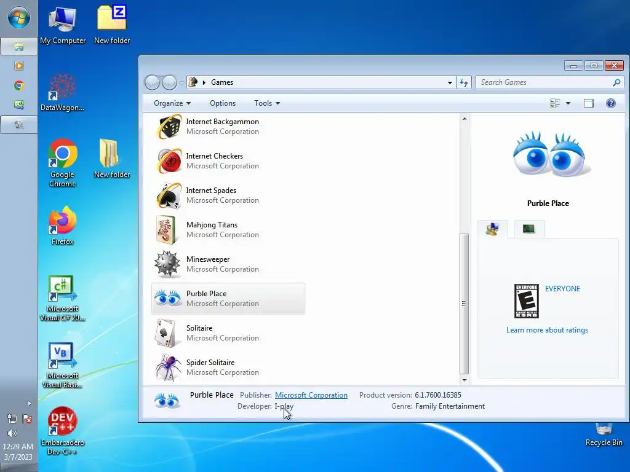Viewport: 630px width, 472px height.
Task: Change view using the view mode icon
Action: [x=555, y=103]
